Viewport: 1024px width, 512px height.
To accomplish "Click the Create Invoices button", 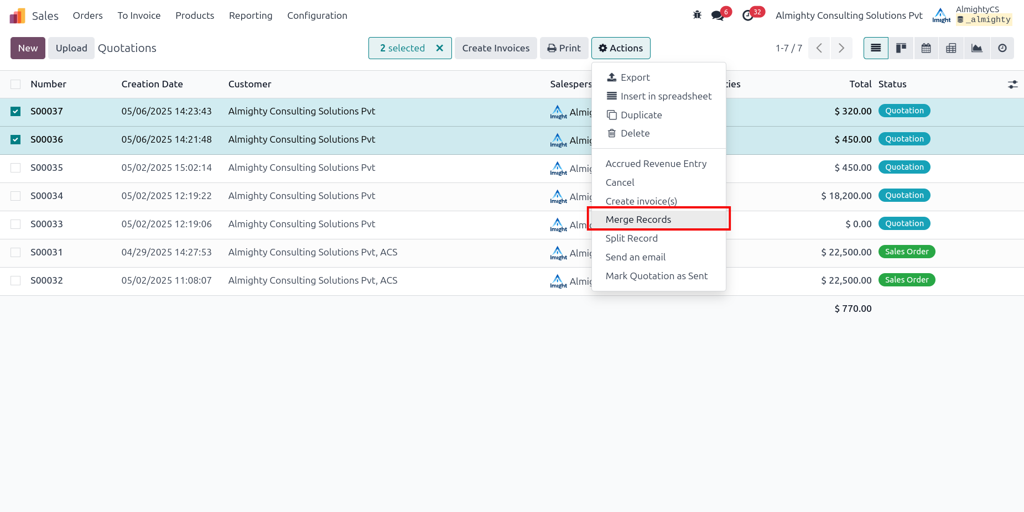I will click(x=496, y=48).
